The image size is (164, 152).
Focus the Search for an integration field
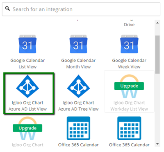coord(81,9)
